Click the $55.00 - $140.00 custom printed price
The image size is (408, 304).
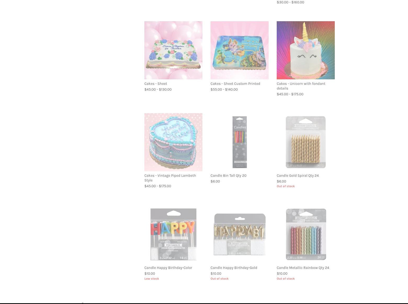coord(224,89)
